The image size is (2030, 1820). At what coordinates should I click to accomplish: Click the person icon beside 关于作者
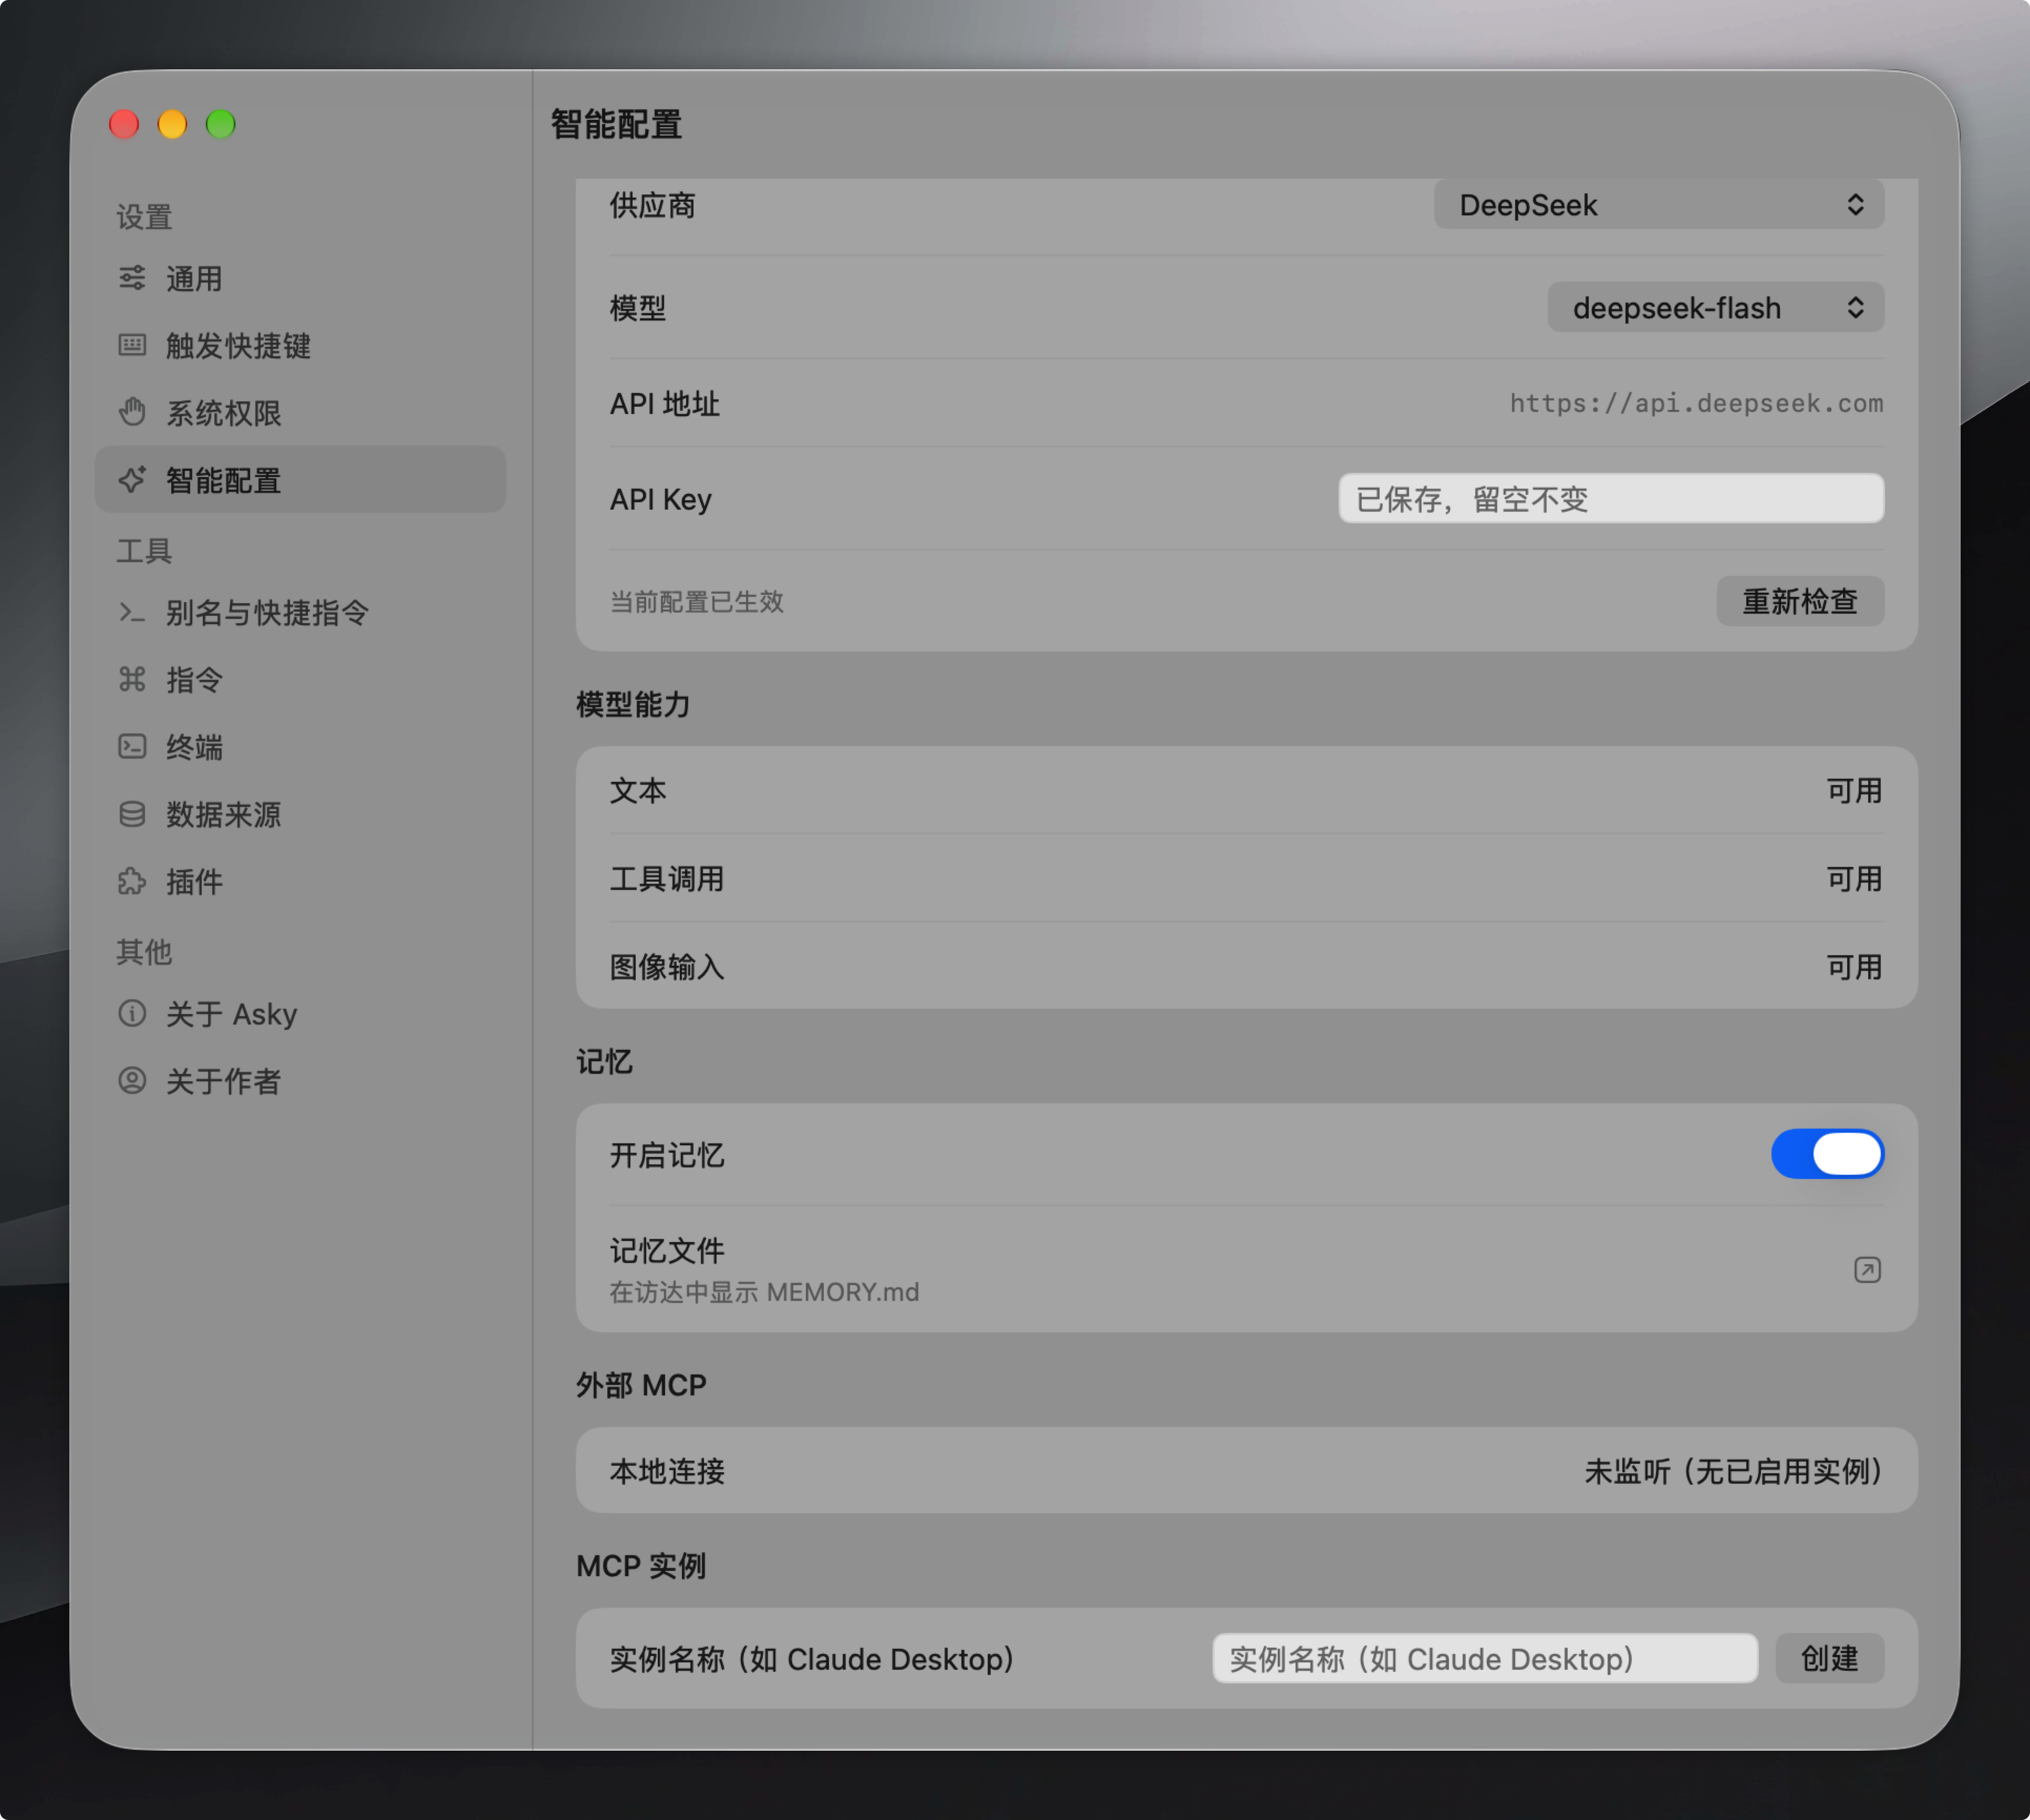coord(132,1080)
